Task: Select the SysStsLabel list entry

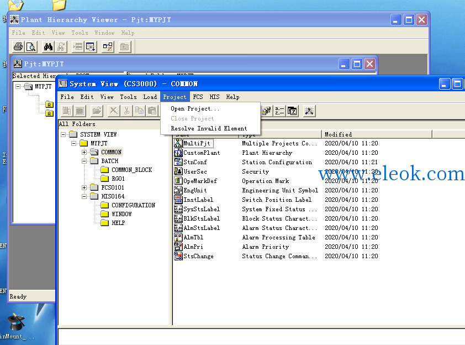Action: 202,209
